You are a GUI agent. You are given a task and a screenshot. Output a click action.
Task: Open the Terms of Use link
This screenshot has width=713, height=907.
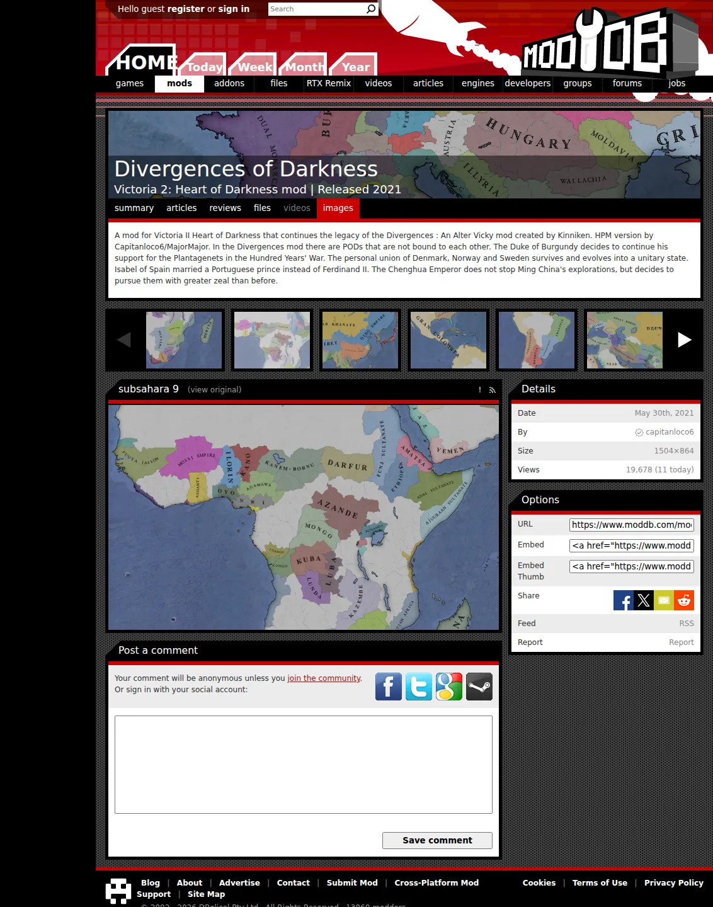(x=600, y=883)
